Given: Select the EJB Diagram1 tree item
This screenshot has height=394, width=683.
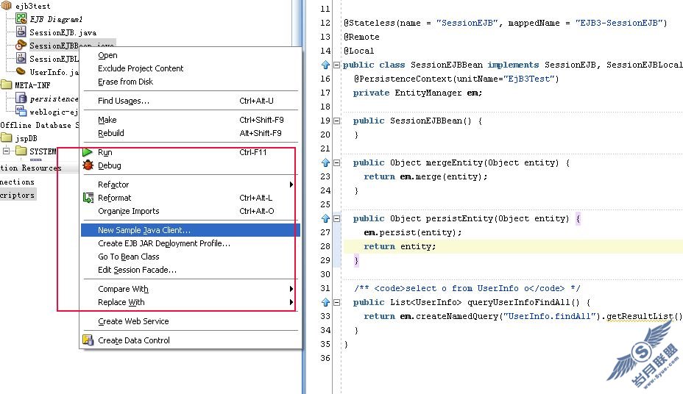Looking at the screenshot, I should click(56, 19).
